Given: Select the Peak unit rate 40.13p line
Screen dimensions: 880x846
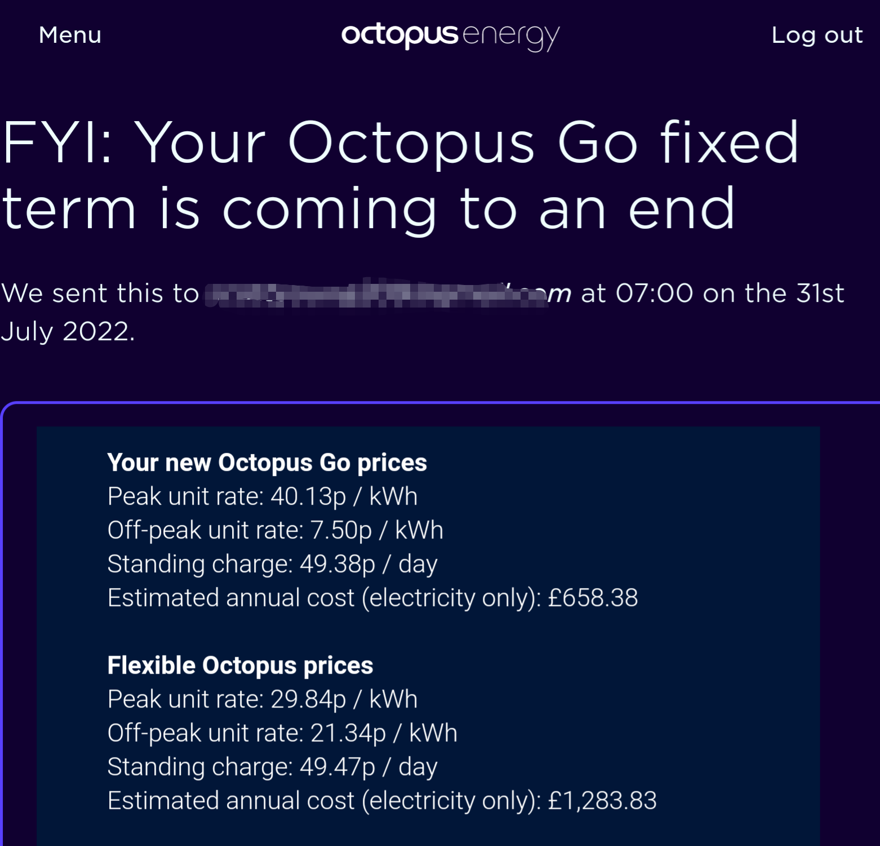Looking at the screenshot, I should pyautogui.click(x=263, y=496).
